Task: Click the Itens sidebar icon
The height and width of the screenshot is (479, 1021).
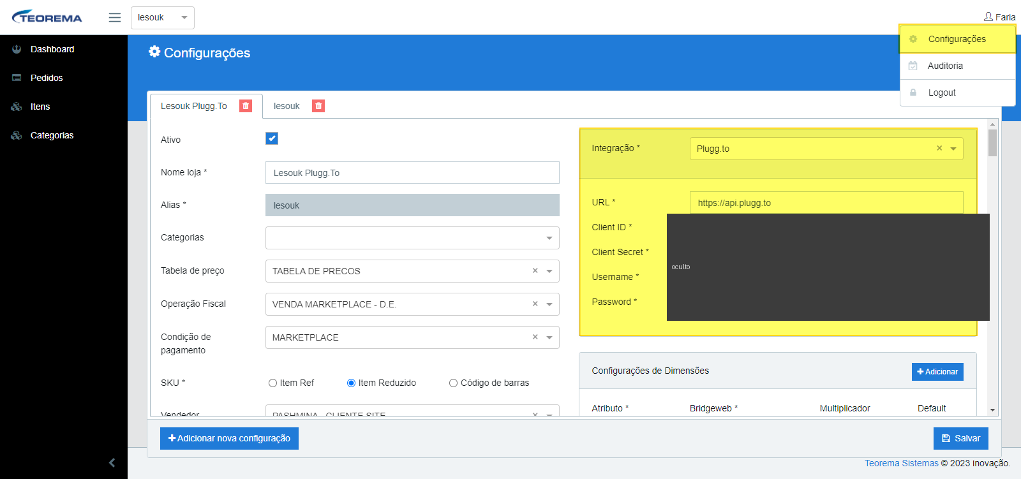Action: point(17,107)
